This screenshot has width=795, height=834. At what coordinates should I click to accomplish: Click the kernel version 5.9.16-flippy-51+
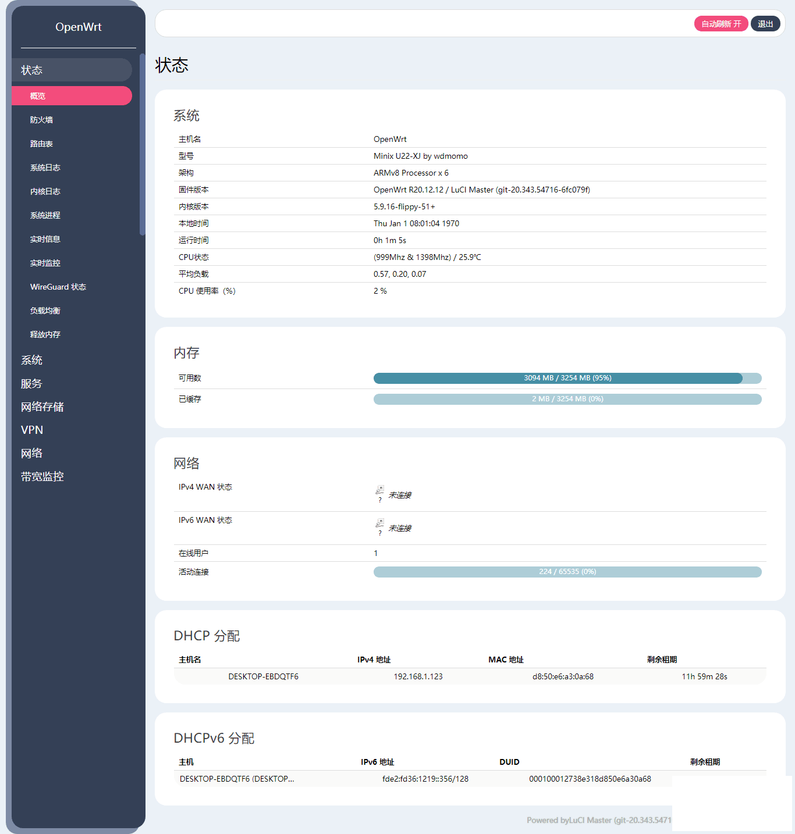click(x=404, y=206)
